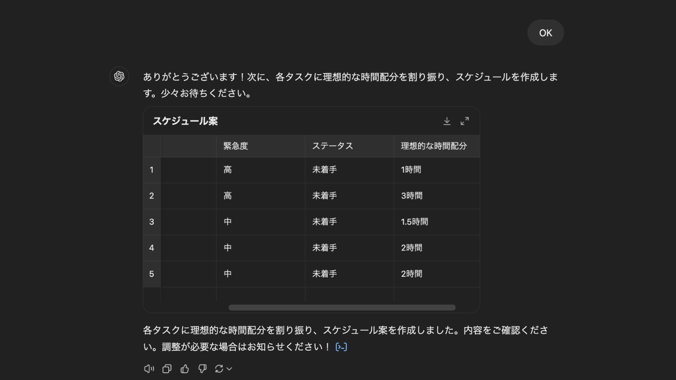Download the スケジュール案 table
This screenshot has height=380, width=676.
tap(447, 121)
